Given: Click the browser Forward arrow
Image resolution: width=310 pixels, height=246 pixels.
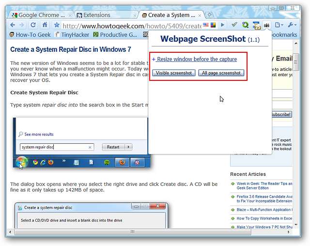Looking at the screenshot, I should point(21,25).
